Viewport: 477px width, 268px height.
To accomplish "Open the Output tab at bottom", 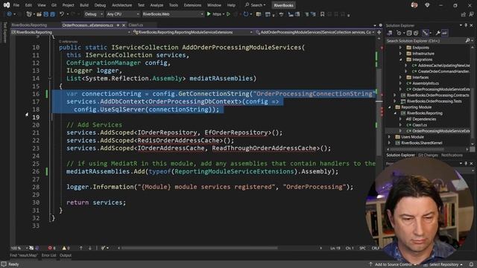I will pyautogui.click(x=66, y=255).
